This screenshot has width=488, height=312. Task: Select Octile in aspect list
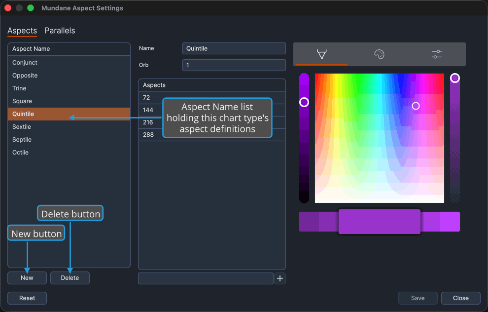69,153
